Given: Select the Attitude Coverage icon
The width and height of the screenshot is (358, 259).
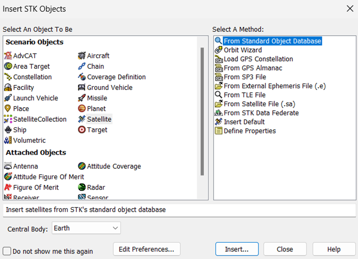Looking at the screenshot, I should point(82,166).
